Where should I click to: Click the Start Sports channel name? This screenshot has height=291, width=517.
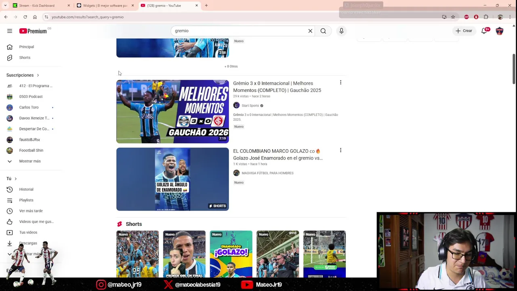click(250, 105)
